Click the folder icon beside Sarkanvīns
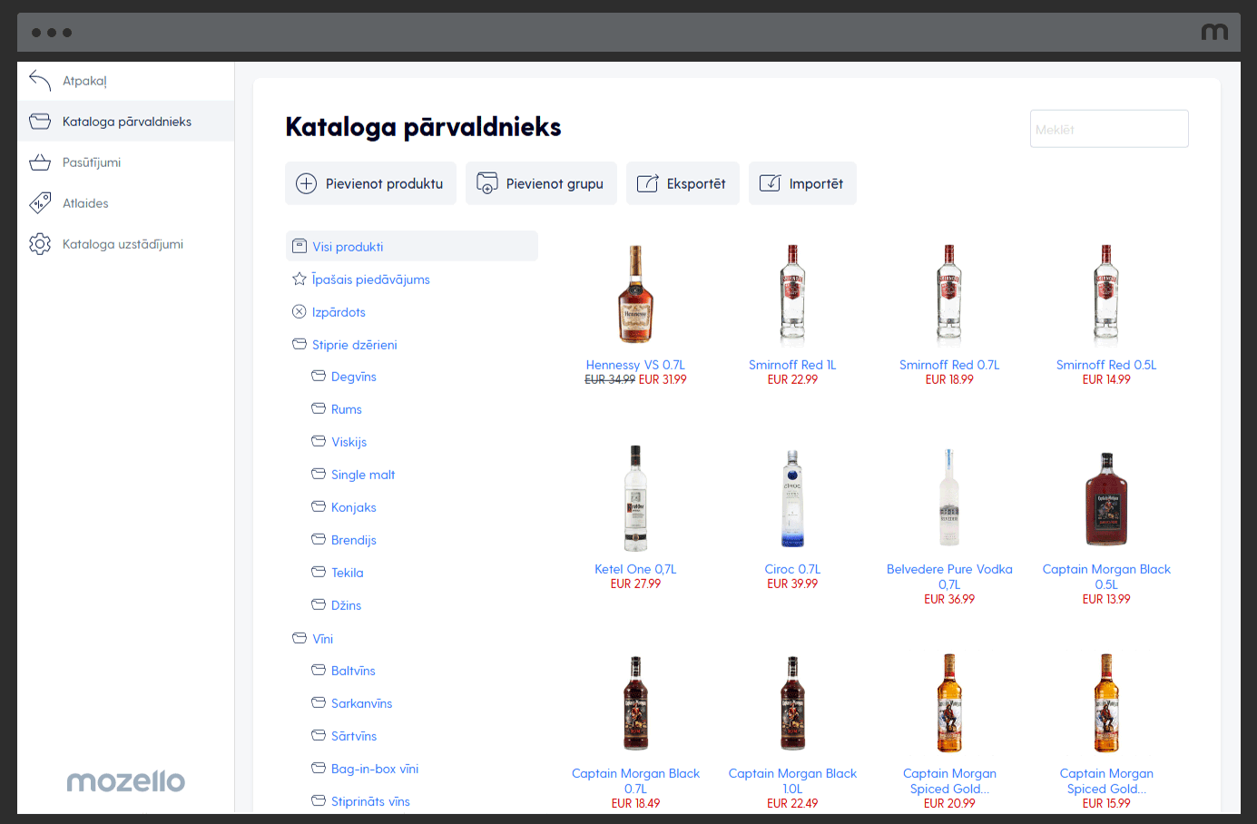This screenshot has width=1257, height=824. coord(319,703)
